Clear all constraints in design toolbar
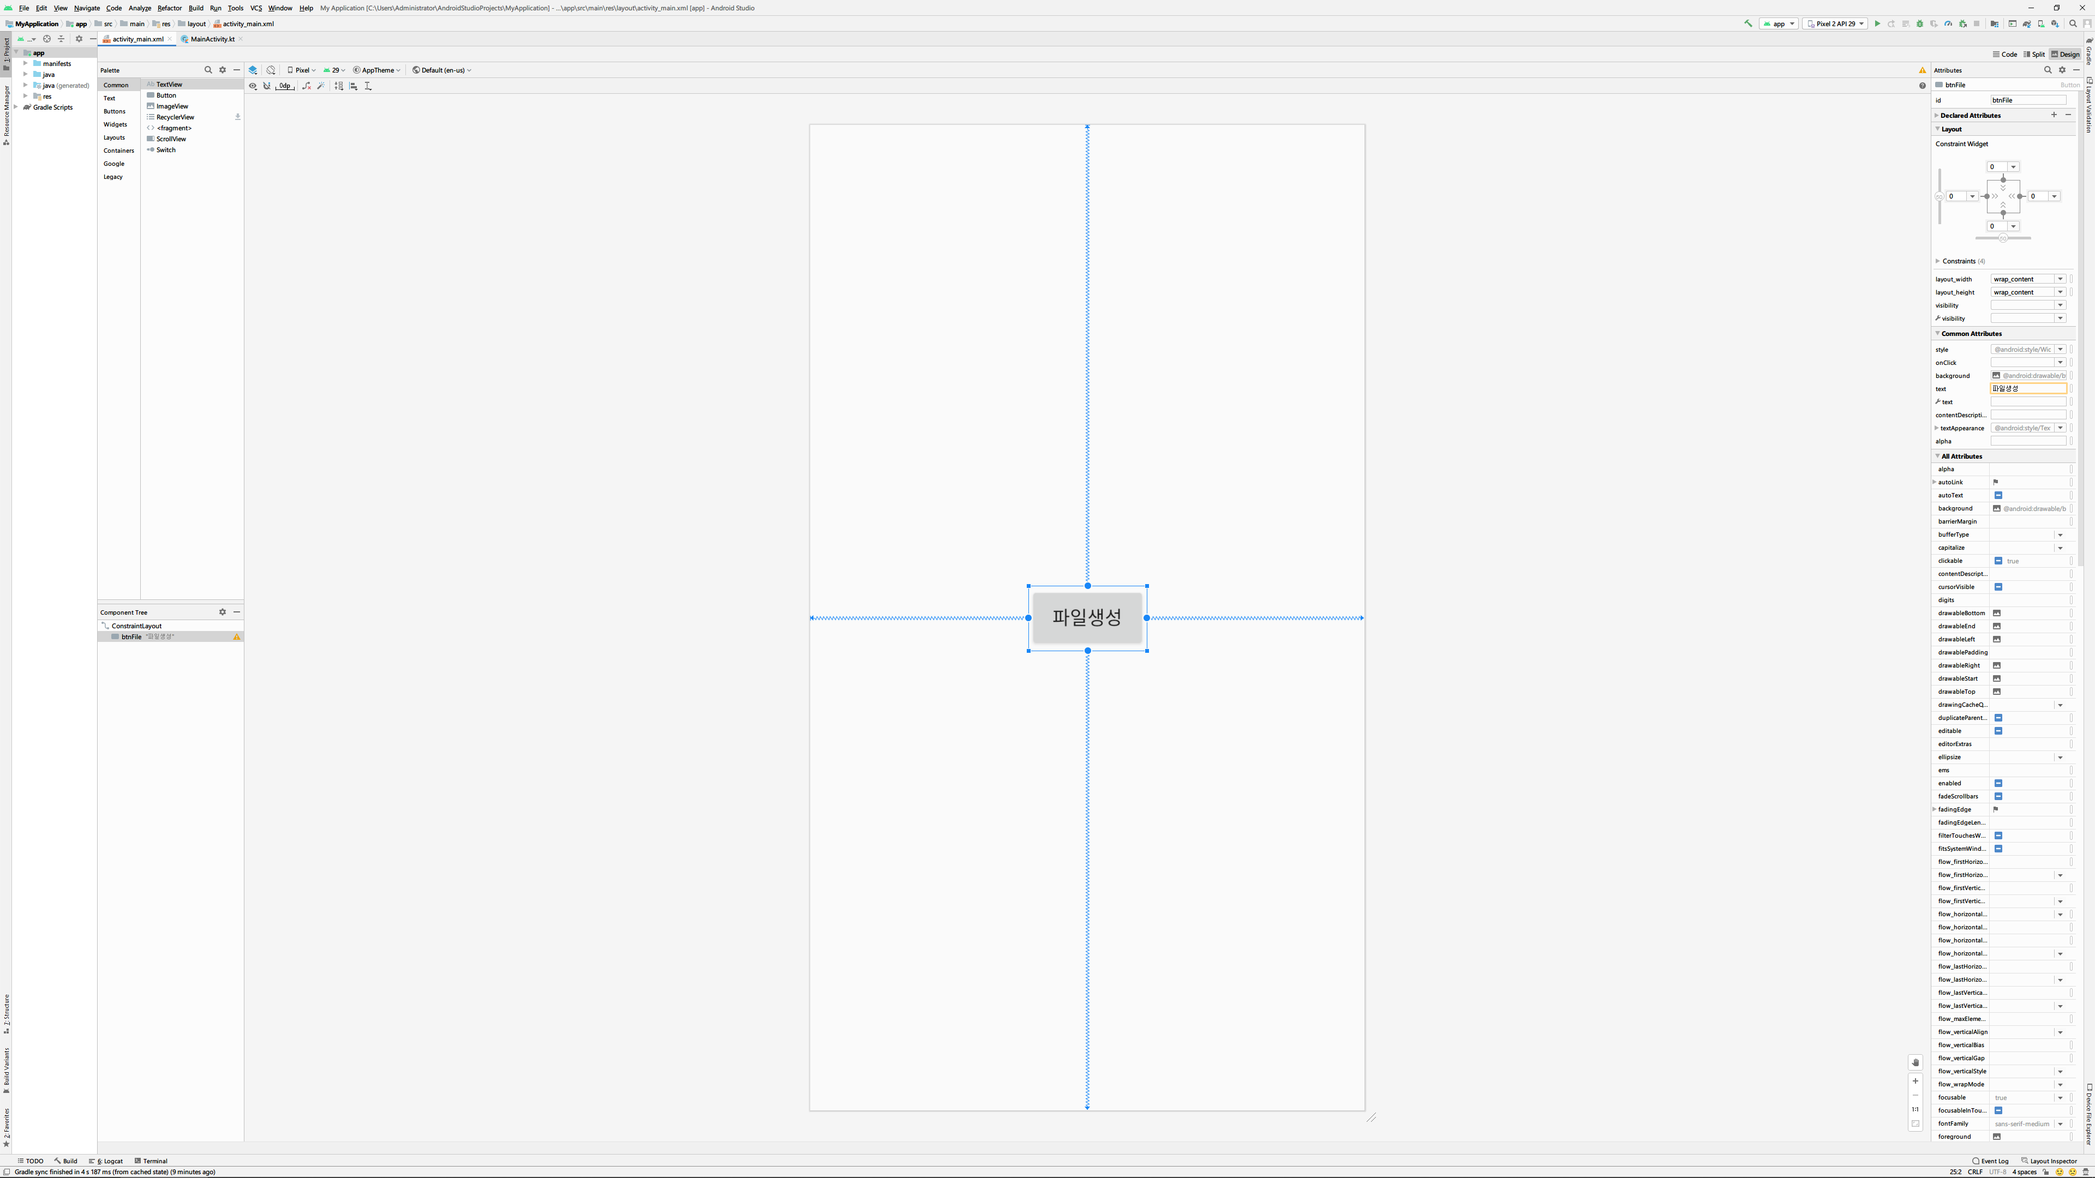The width and height of the screenshot is (2095, 1178). coord(307,86)
